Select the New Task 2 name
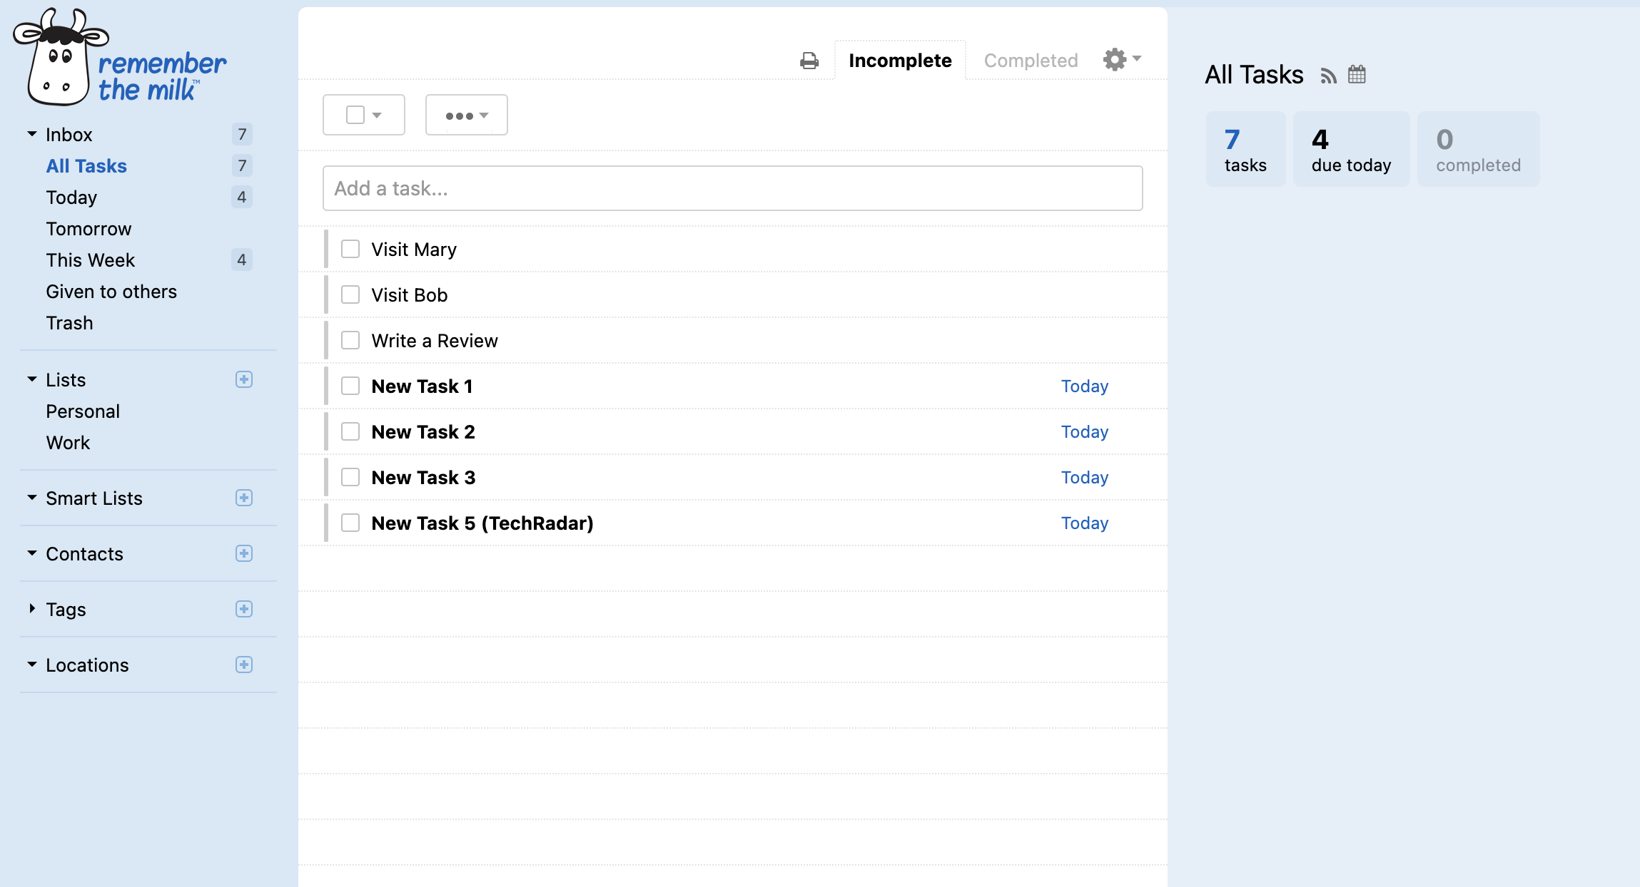 click(x=423, y=432)
